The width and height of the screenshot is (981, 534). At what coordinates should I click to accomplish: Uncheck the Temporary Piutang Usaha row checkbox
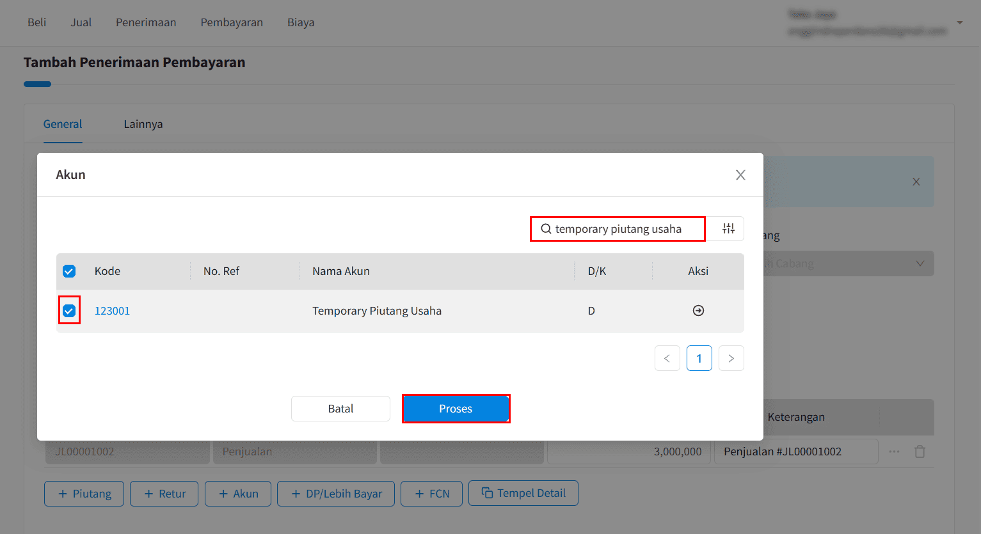[69, 311]
